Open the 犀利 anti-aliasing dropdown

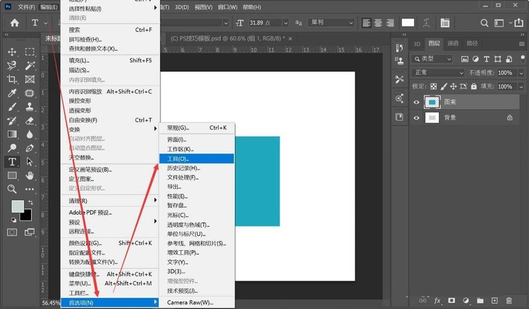(x=331, y=22)
